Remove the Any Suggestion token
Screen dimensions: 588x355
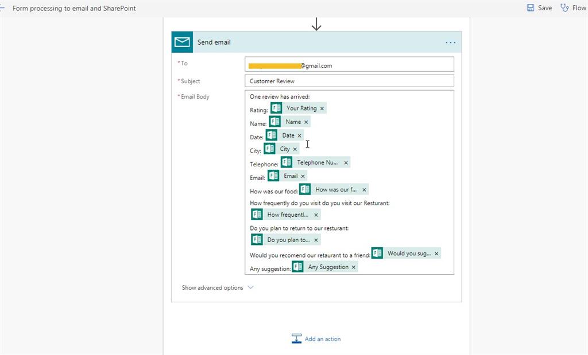(x=354, y=267)
